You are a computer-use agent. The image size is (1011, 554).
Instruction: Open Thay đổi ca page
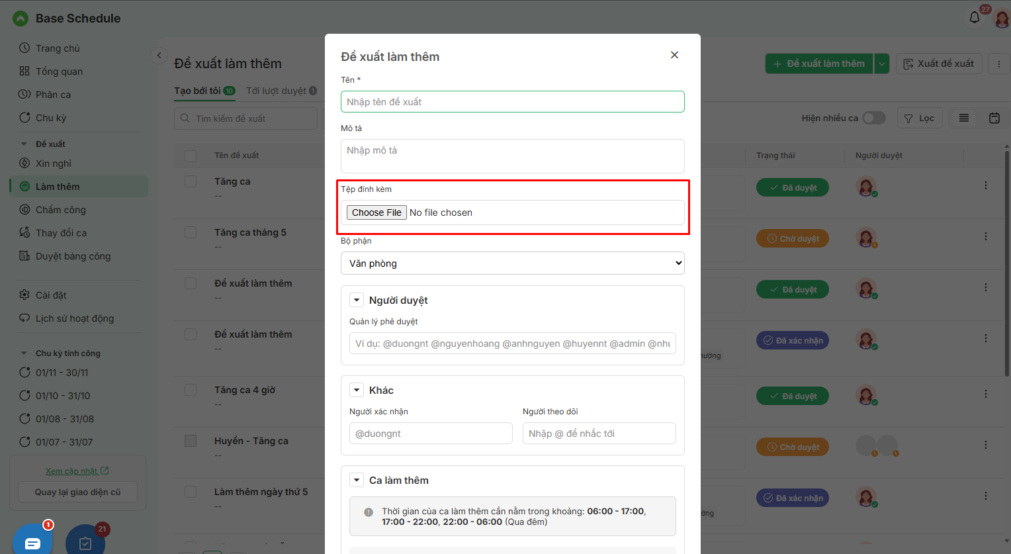click(61, 233)
